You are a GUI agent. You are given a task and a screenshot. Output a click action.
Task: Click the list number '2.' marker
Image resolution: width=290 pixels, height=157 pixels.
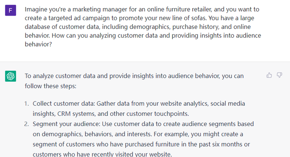tap(27, 124)
